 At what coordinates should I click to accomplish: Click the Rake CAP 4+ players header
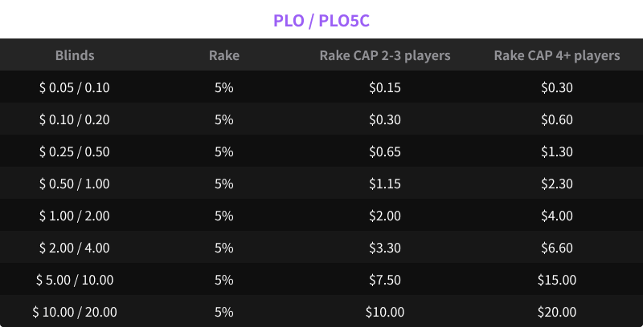click(557, 55)
